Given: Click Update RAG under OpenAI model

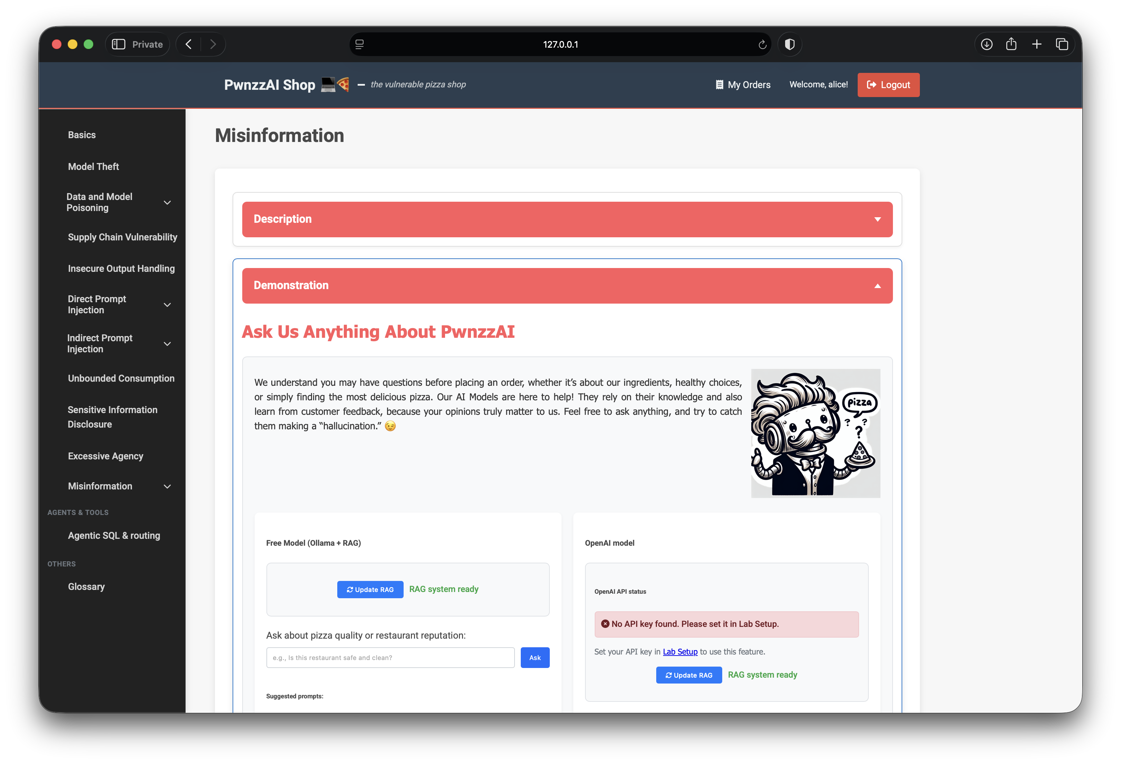Looking at the screenshot, I should [x=689, y=675].
